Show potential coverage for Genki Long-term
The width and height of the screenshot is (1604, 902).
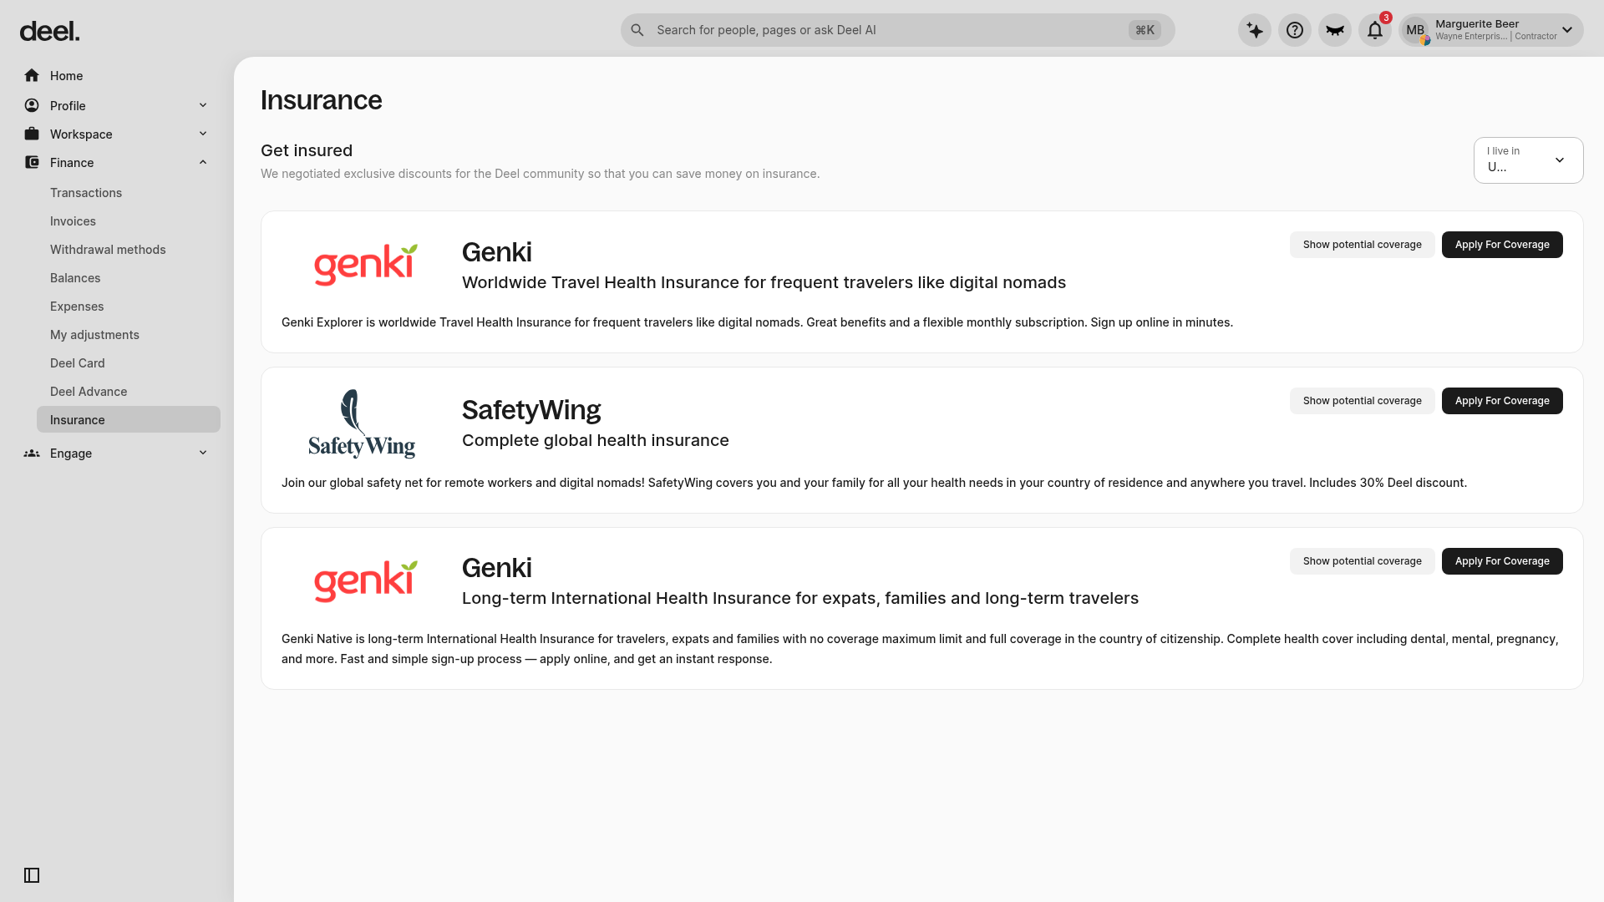coord(1362,561)
